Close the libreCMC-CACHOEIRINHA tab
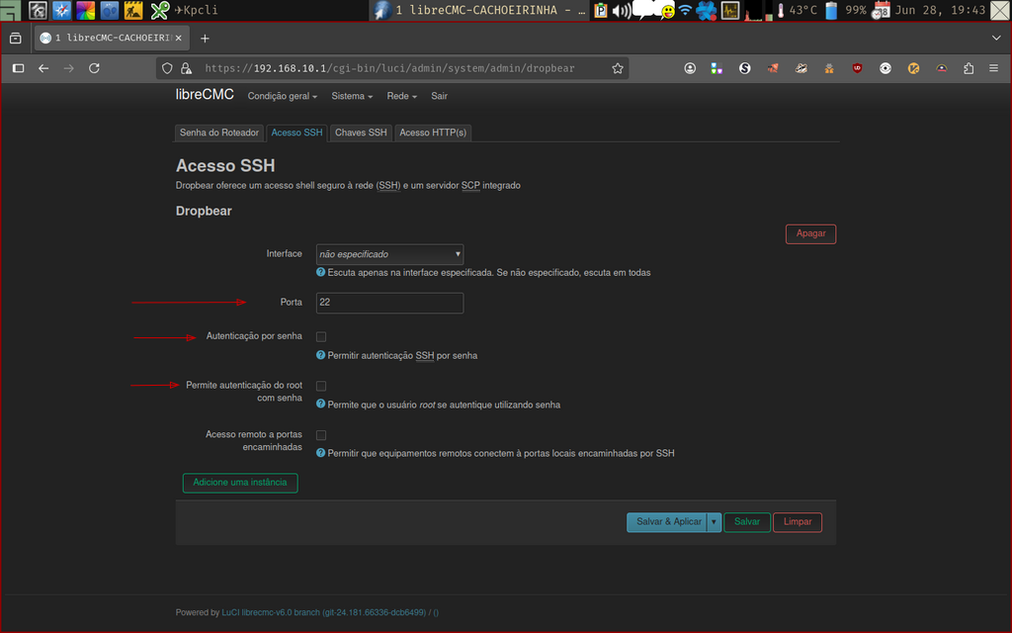Image resolution: width=1012 pixels, height=633 pixels. 179,39
